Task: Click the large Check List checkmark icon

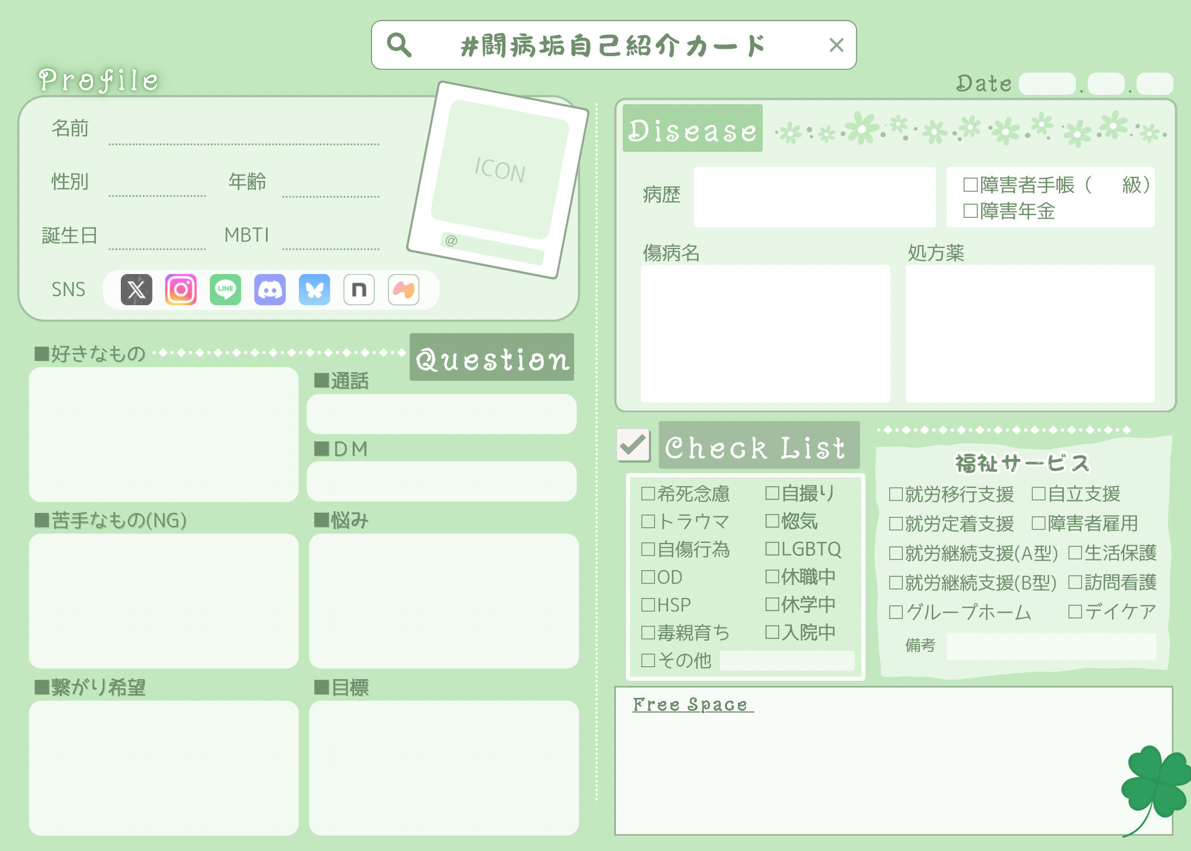Action: [633, 445]
